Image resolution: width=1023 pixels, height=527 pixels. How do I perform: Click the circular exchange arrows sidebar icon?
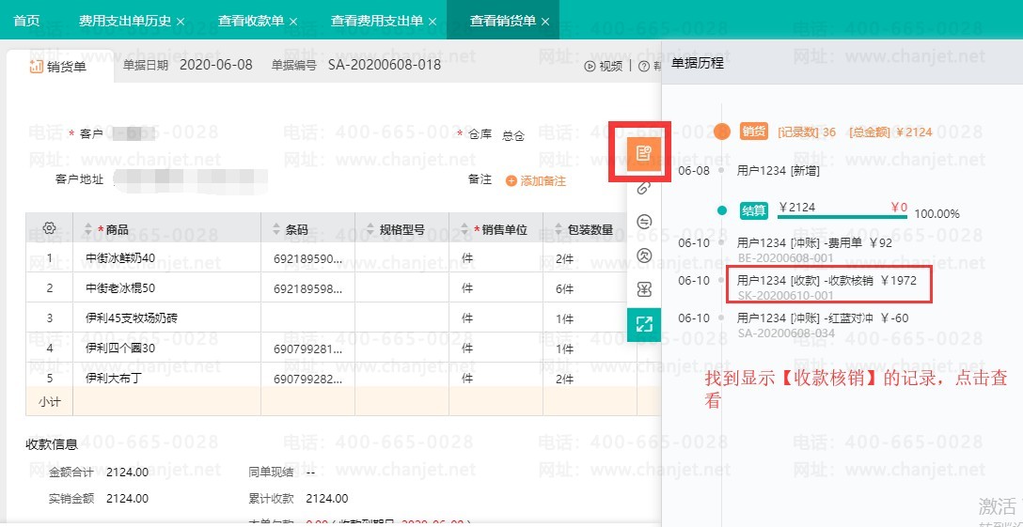click(644, 222)
